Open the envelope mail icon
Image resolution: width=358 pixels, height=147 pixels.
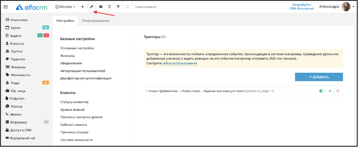101,7
